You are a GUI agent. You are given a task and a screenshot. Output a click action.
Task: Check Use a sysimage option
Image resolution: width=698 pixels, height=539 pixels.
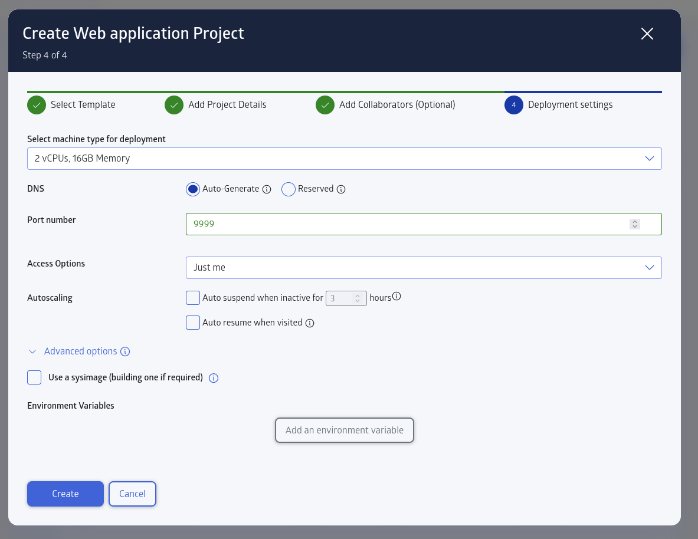pyautogui.click(x=34, y=377)
